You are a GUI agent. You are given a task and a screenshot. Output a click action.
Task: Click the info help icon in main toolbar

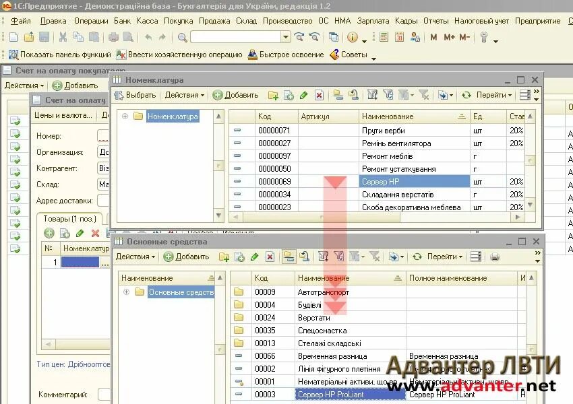pyautogui.click(x=353, y=37)
